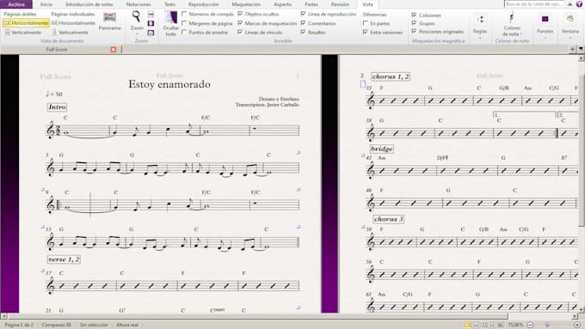Click the Colores de nota icon
The image size is (585, 329).
(512, 17)
